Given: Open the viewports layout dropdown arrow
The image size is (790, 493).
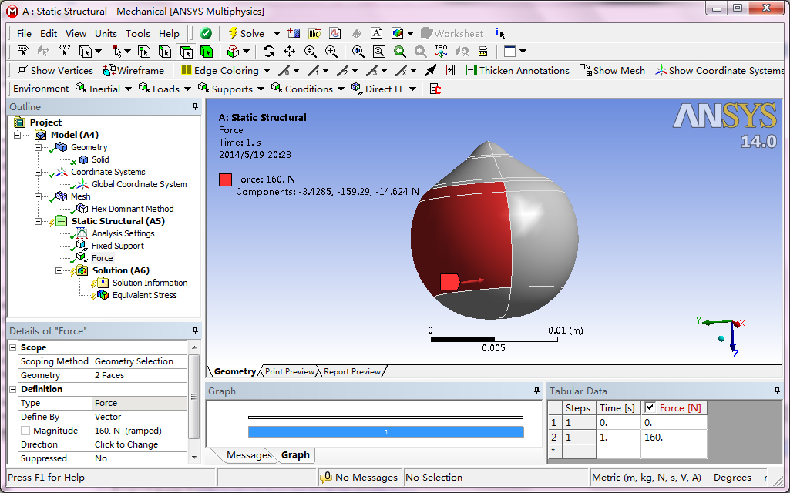Looking at the screenshot, I should point(523,51).
